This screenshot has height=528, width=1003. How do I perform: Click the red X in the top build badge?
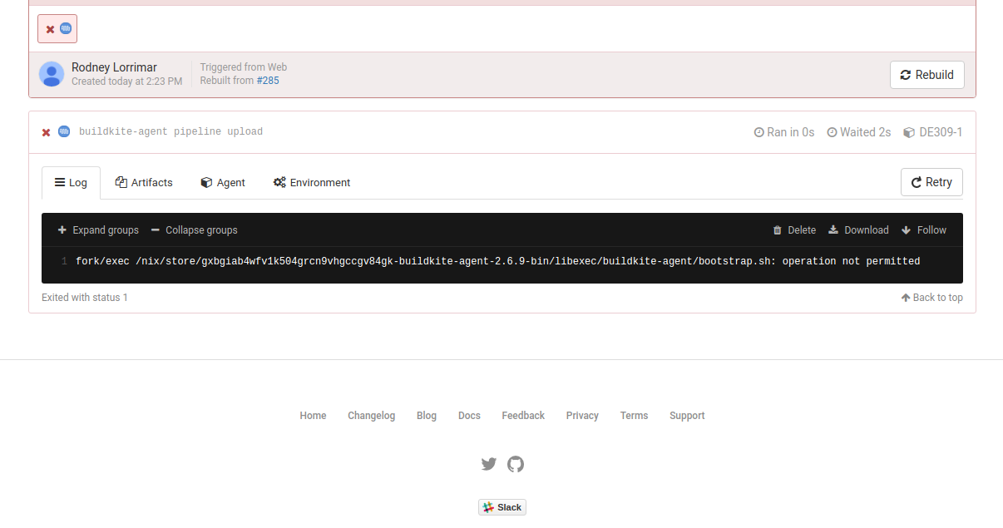click(x=50, y=27)
